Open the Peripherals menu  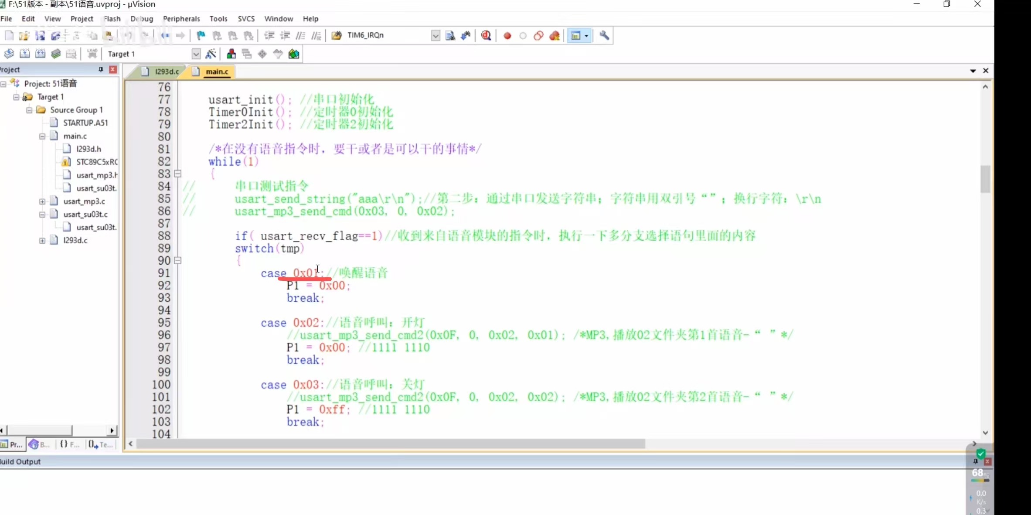point(182,19)
